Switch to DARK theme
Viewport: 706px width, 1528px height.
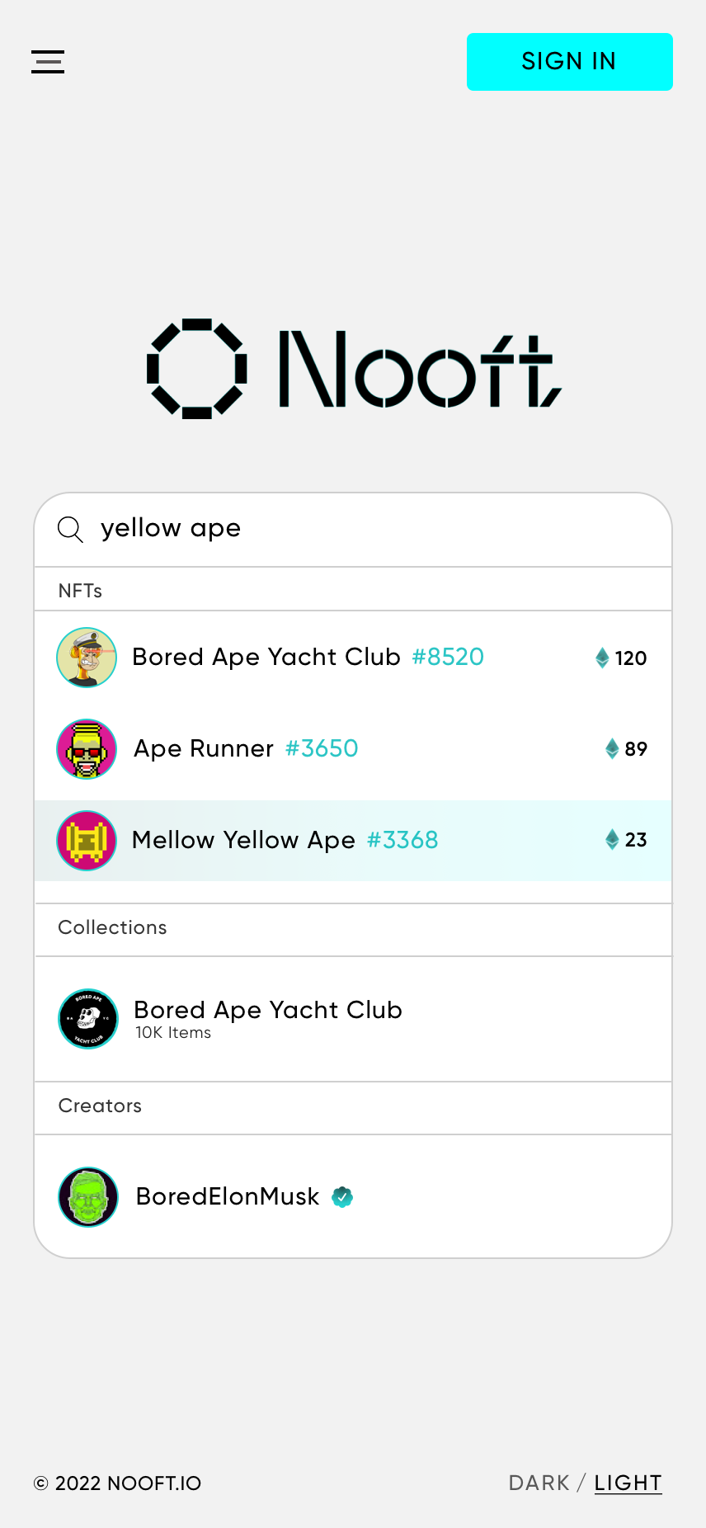point(539,1483)
